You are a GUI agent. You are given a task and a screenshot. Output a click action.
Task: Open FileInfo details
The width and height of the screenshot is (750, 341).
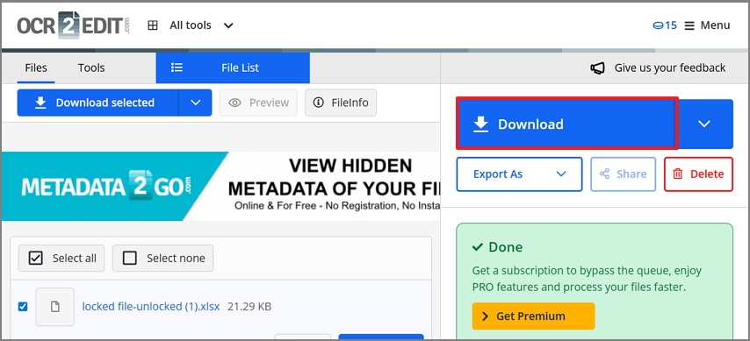[341, 103]
